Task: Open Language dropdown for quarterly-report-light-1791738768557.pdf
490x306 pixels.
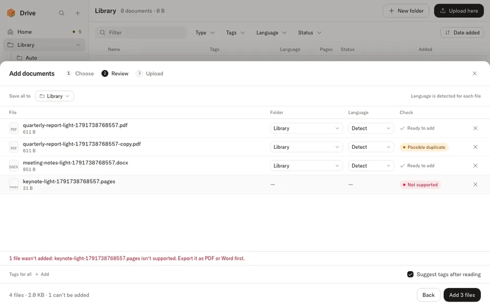Action: [371, 128]
